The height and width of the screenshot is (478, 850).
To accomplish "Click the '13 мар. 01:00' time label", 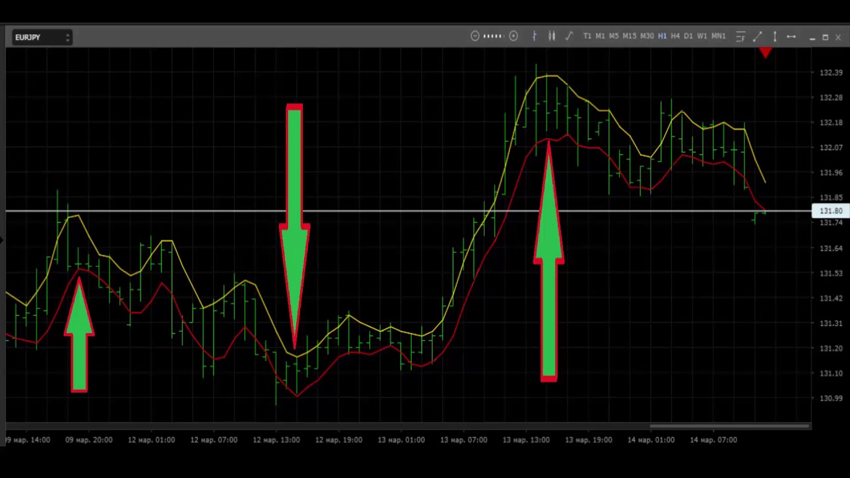I will 401,439.
